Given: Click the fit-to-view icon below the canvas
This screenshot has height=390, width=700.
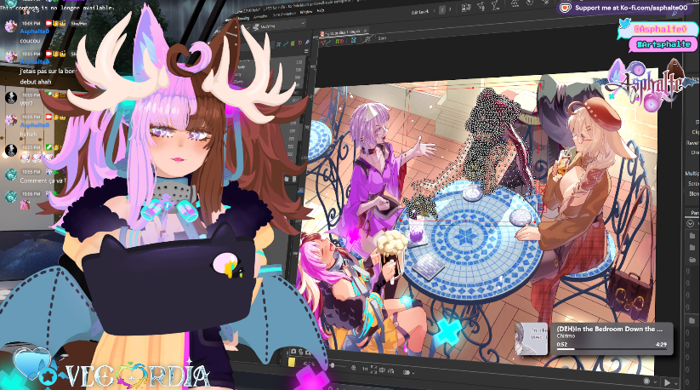Looking at the screenshot, I should point(373,370).
